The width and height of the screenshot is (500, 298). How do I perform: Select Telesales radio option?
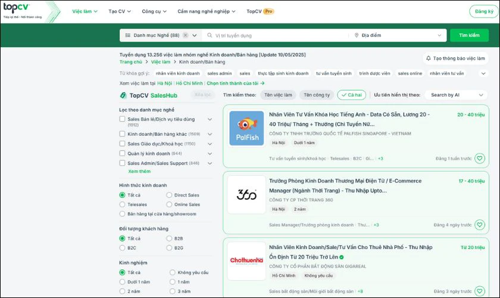122,204
